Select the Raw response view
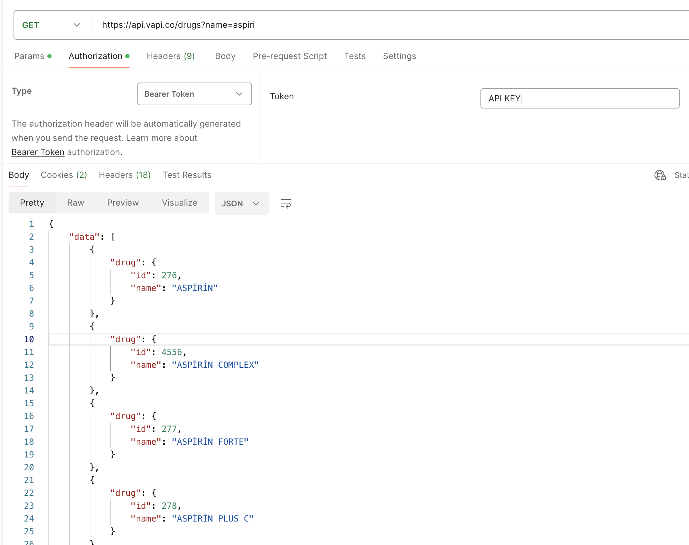 coord(75,203)
